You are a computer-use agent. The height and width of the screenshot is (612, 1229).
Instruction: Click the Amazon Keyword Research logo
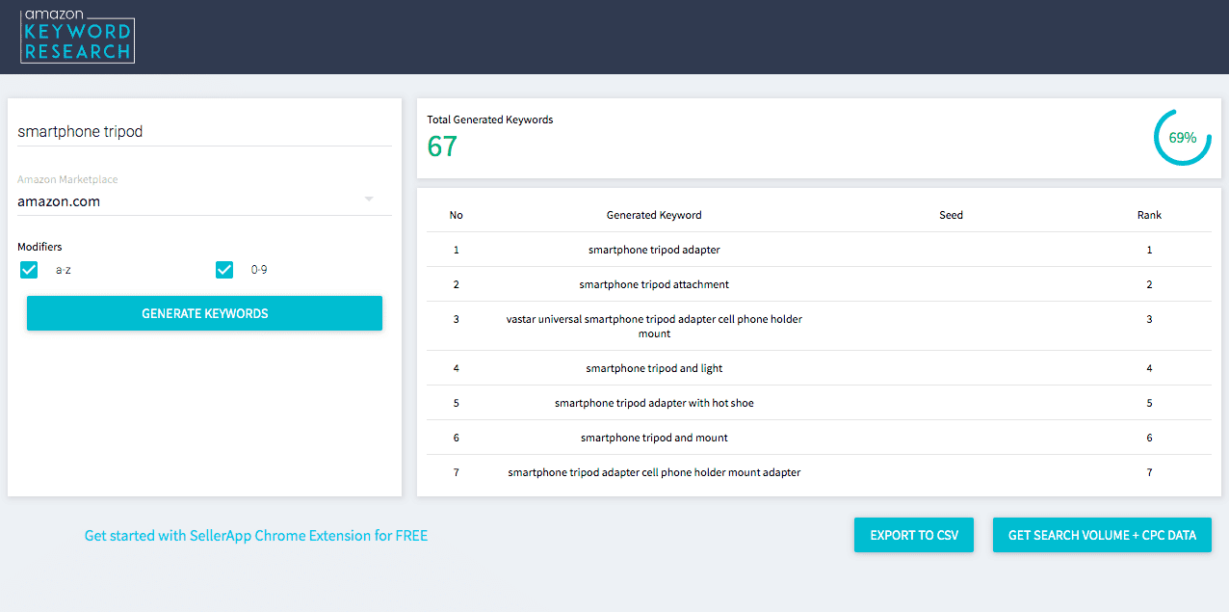(78, 36)
